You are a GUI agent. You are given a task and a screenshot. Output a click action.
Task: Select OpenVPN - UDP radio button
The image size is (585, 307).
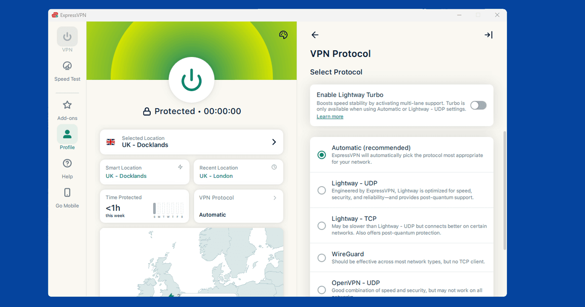click(x=322, y=290)
